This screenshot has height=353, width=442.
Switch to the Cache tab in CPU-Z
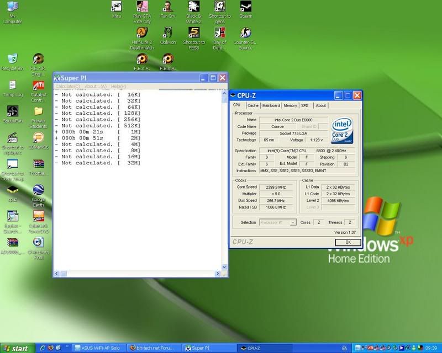point(253,105)
